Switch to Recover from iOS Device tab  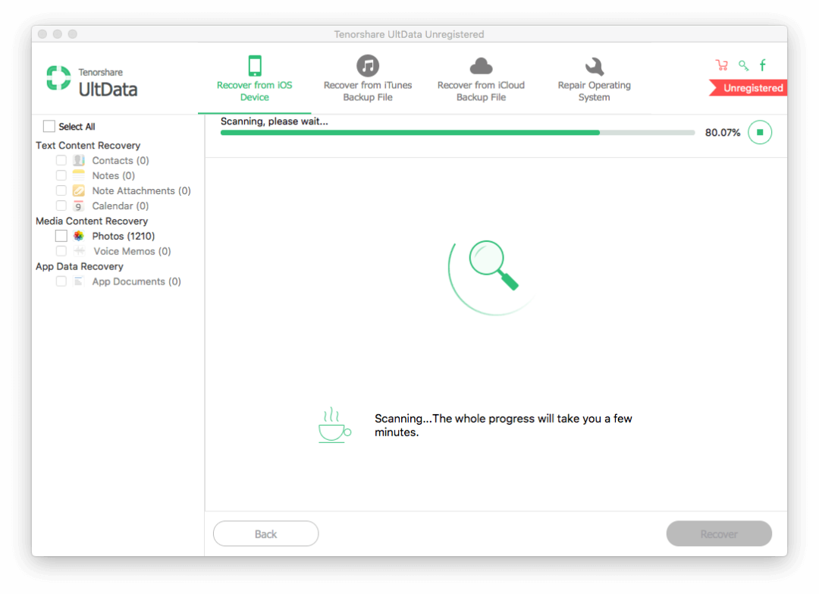255,80
